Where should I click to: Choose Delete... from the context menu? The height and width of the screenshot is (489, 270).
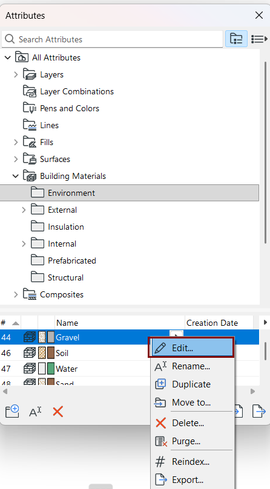192,423
